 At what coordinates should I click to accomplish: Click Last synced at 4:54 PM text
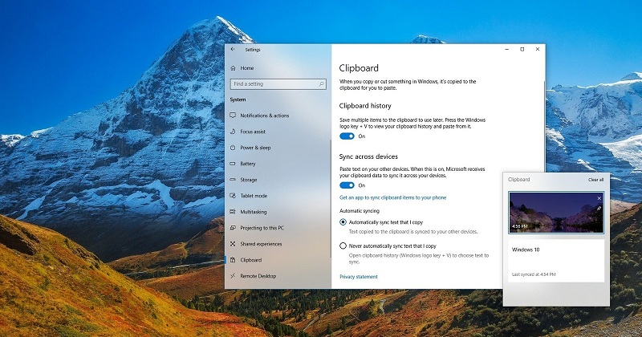pyautogui.click(x=534, y=274)
